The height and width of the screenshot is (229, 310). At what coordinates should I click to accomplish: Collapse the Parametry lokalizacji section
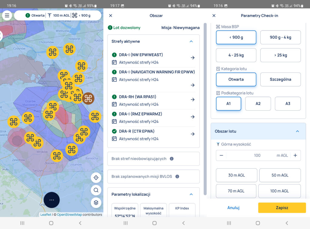click(191, 194)
